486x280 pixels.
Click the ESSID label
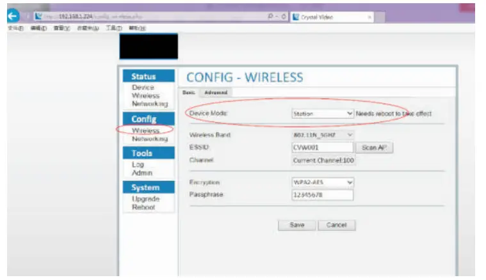point(199,147)
